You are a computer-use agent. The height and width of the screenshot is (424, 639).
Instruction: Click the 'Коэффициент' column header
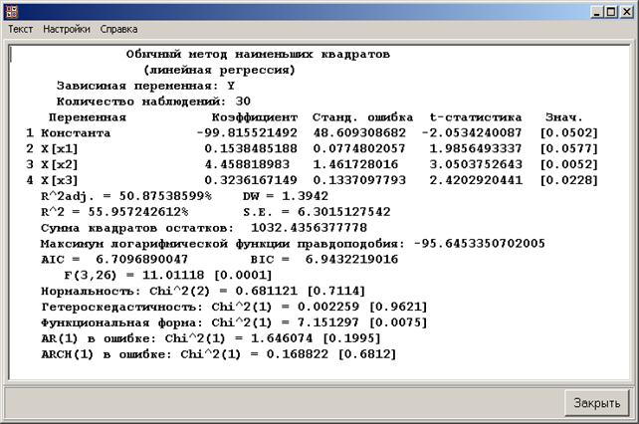pyautogui.click(x=255, y=117)
